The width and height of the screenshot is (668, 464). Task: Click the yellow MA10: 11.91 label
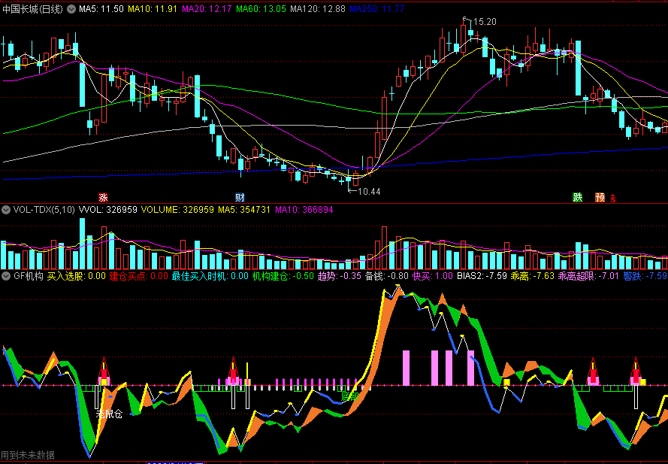coord(153,9)
